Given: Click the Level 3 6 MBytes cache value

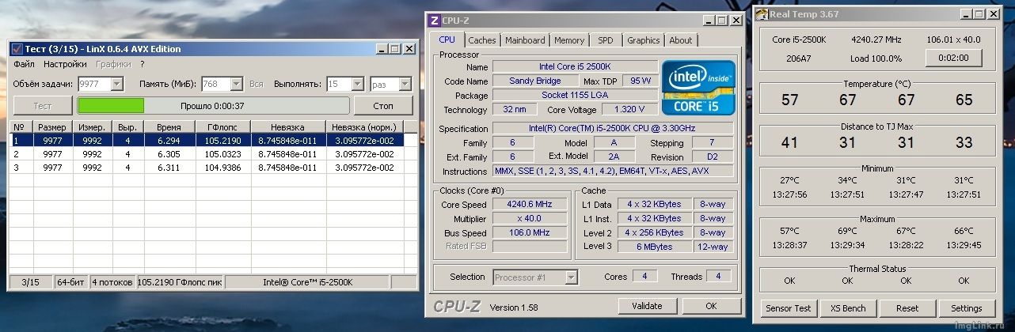Looking at the screenshot, I should [654, 247].
